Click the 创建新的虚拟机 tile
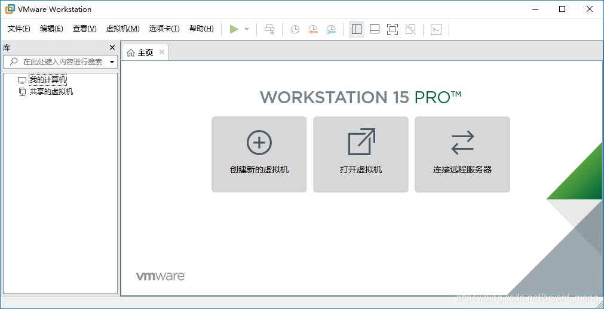 coord(259,154)
